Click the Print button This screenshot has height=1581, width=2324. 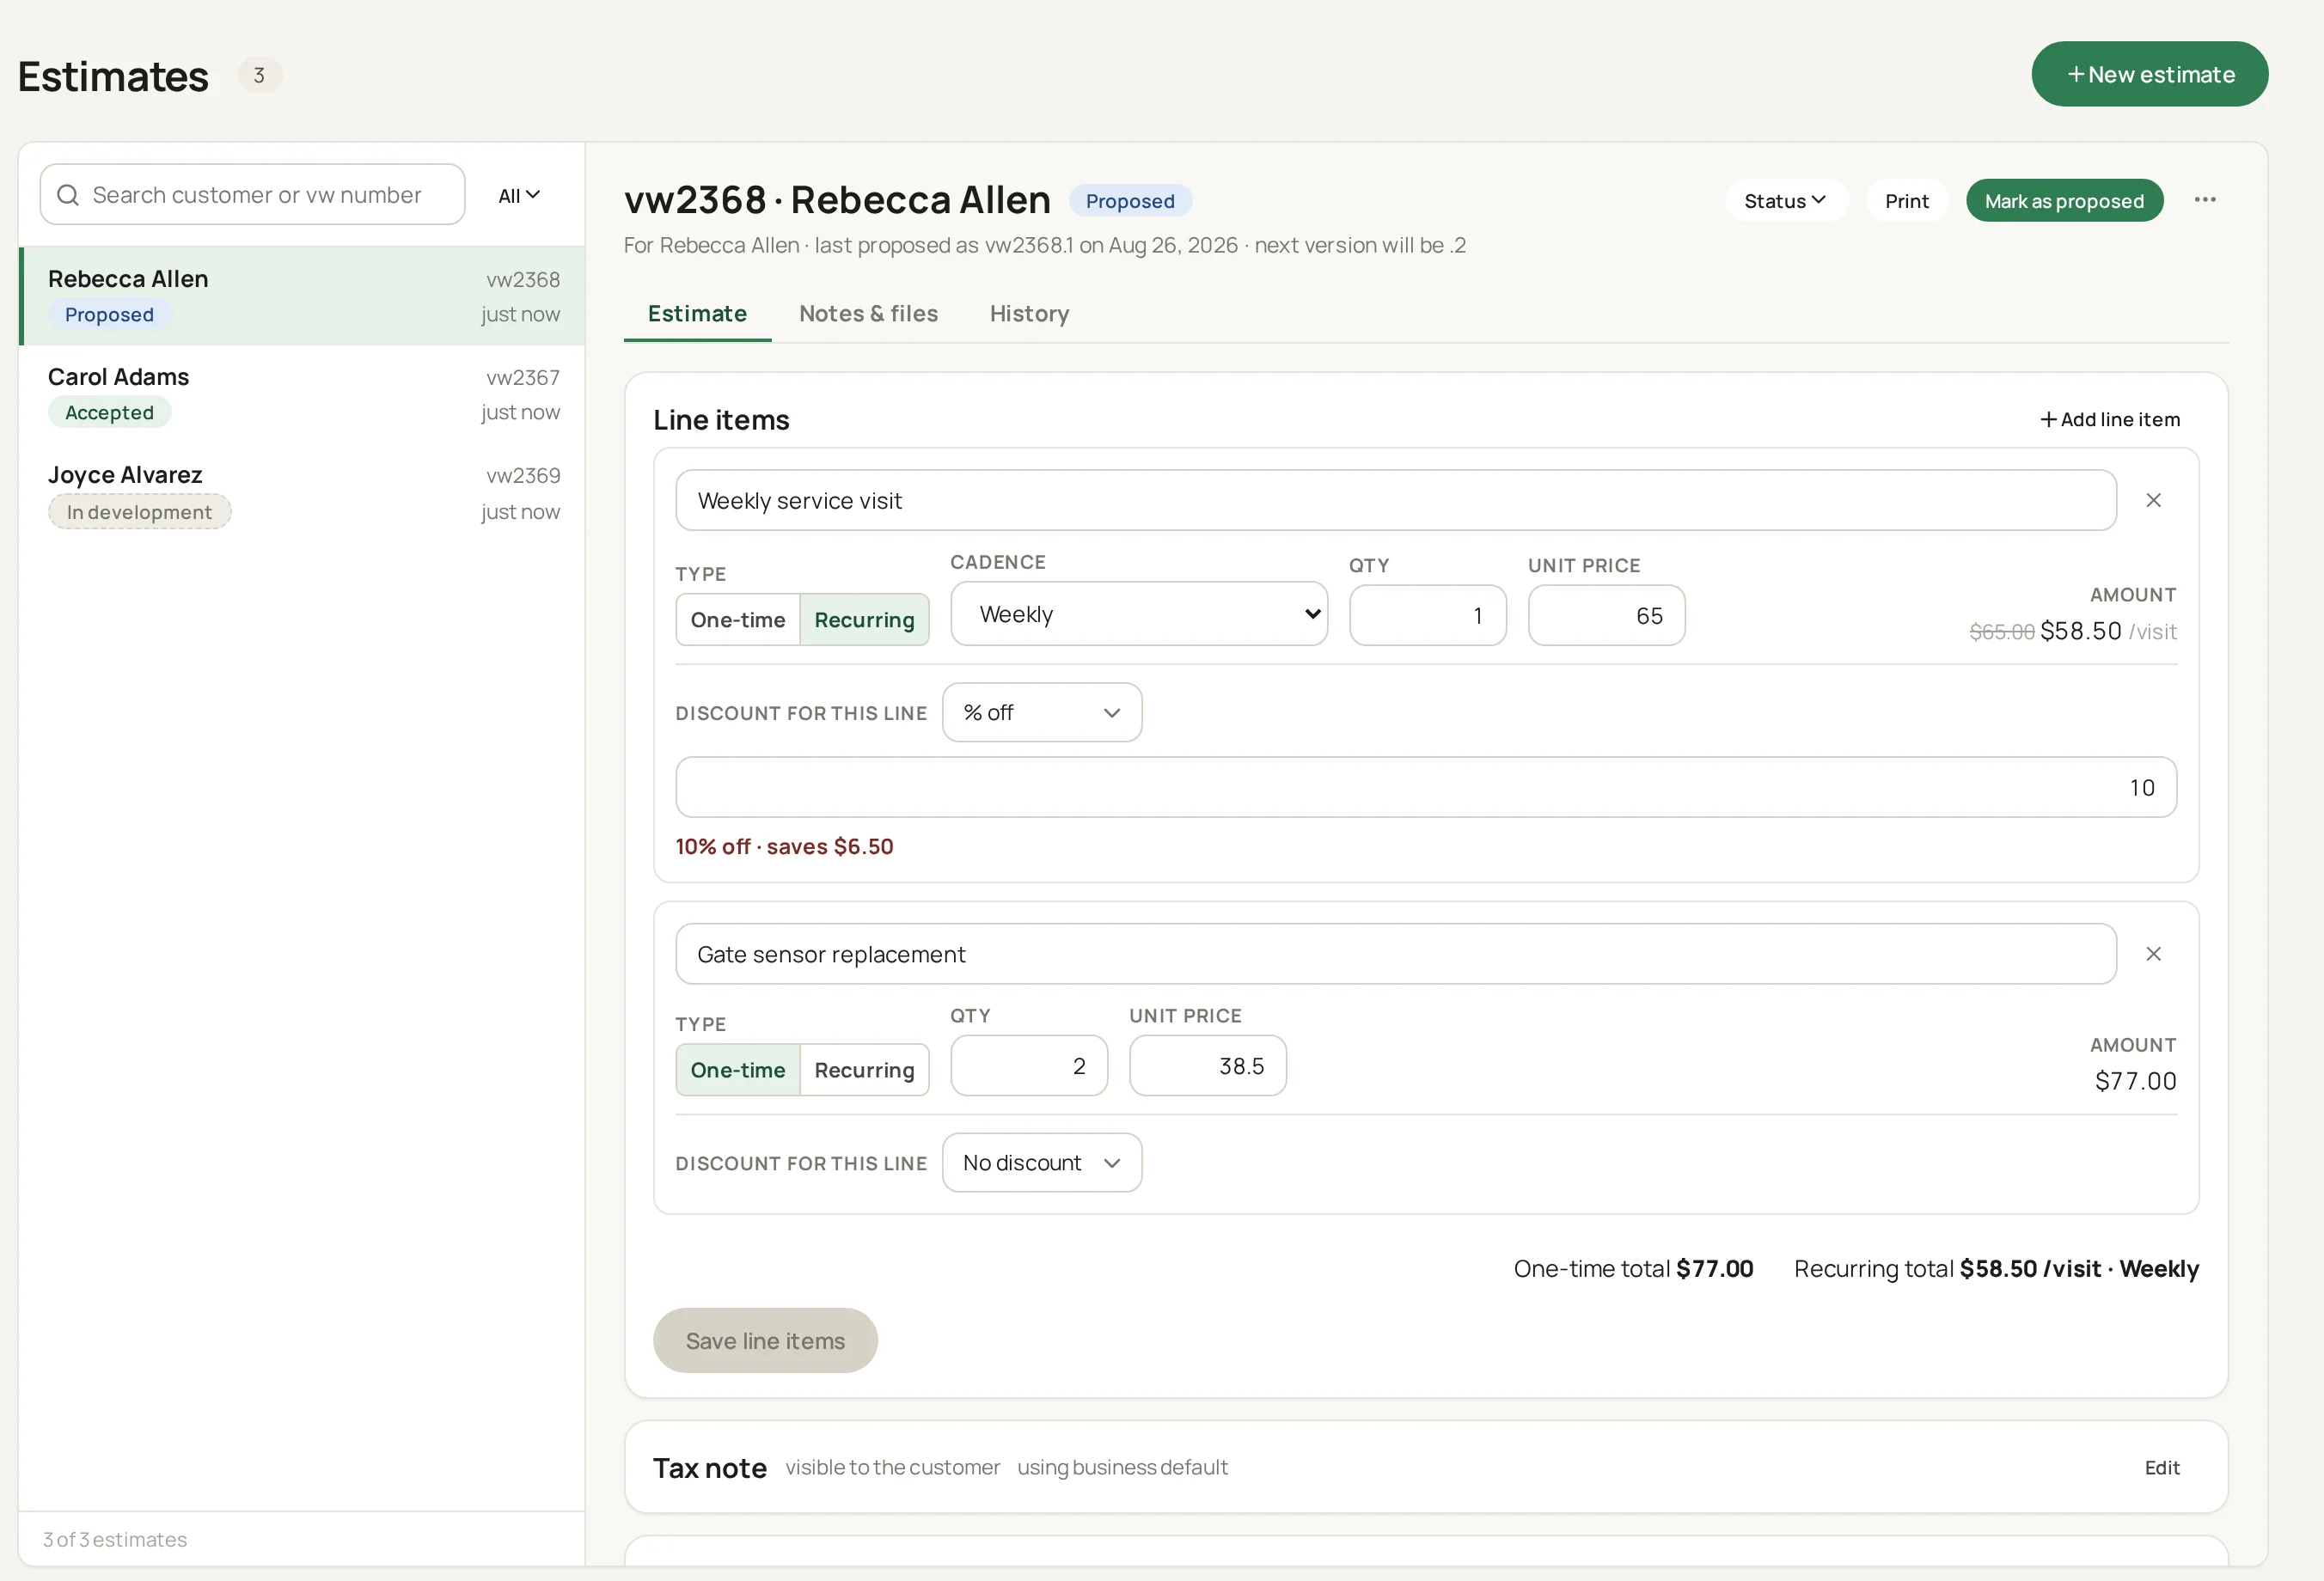pos(1906,201)
